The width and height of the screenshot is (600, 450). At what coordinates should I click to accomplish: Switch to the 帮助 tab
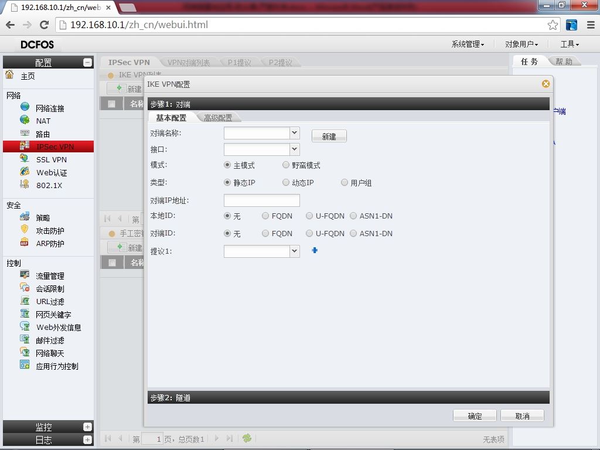564,62
